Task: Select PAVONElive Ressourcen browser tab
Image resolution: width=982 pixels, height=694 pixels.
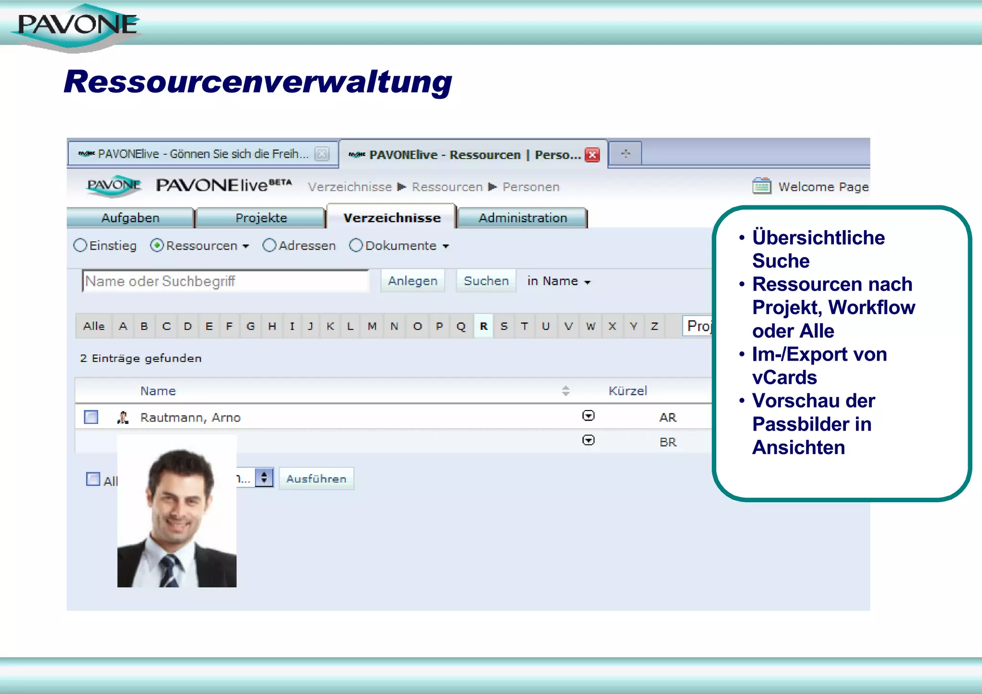Action: pos(473,154)
